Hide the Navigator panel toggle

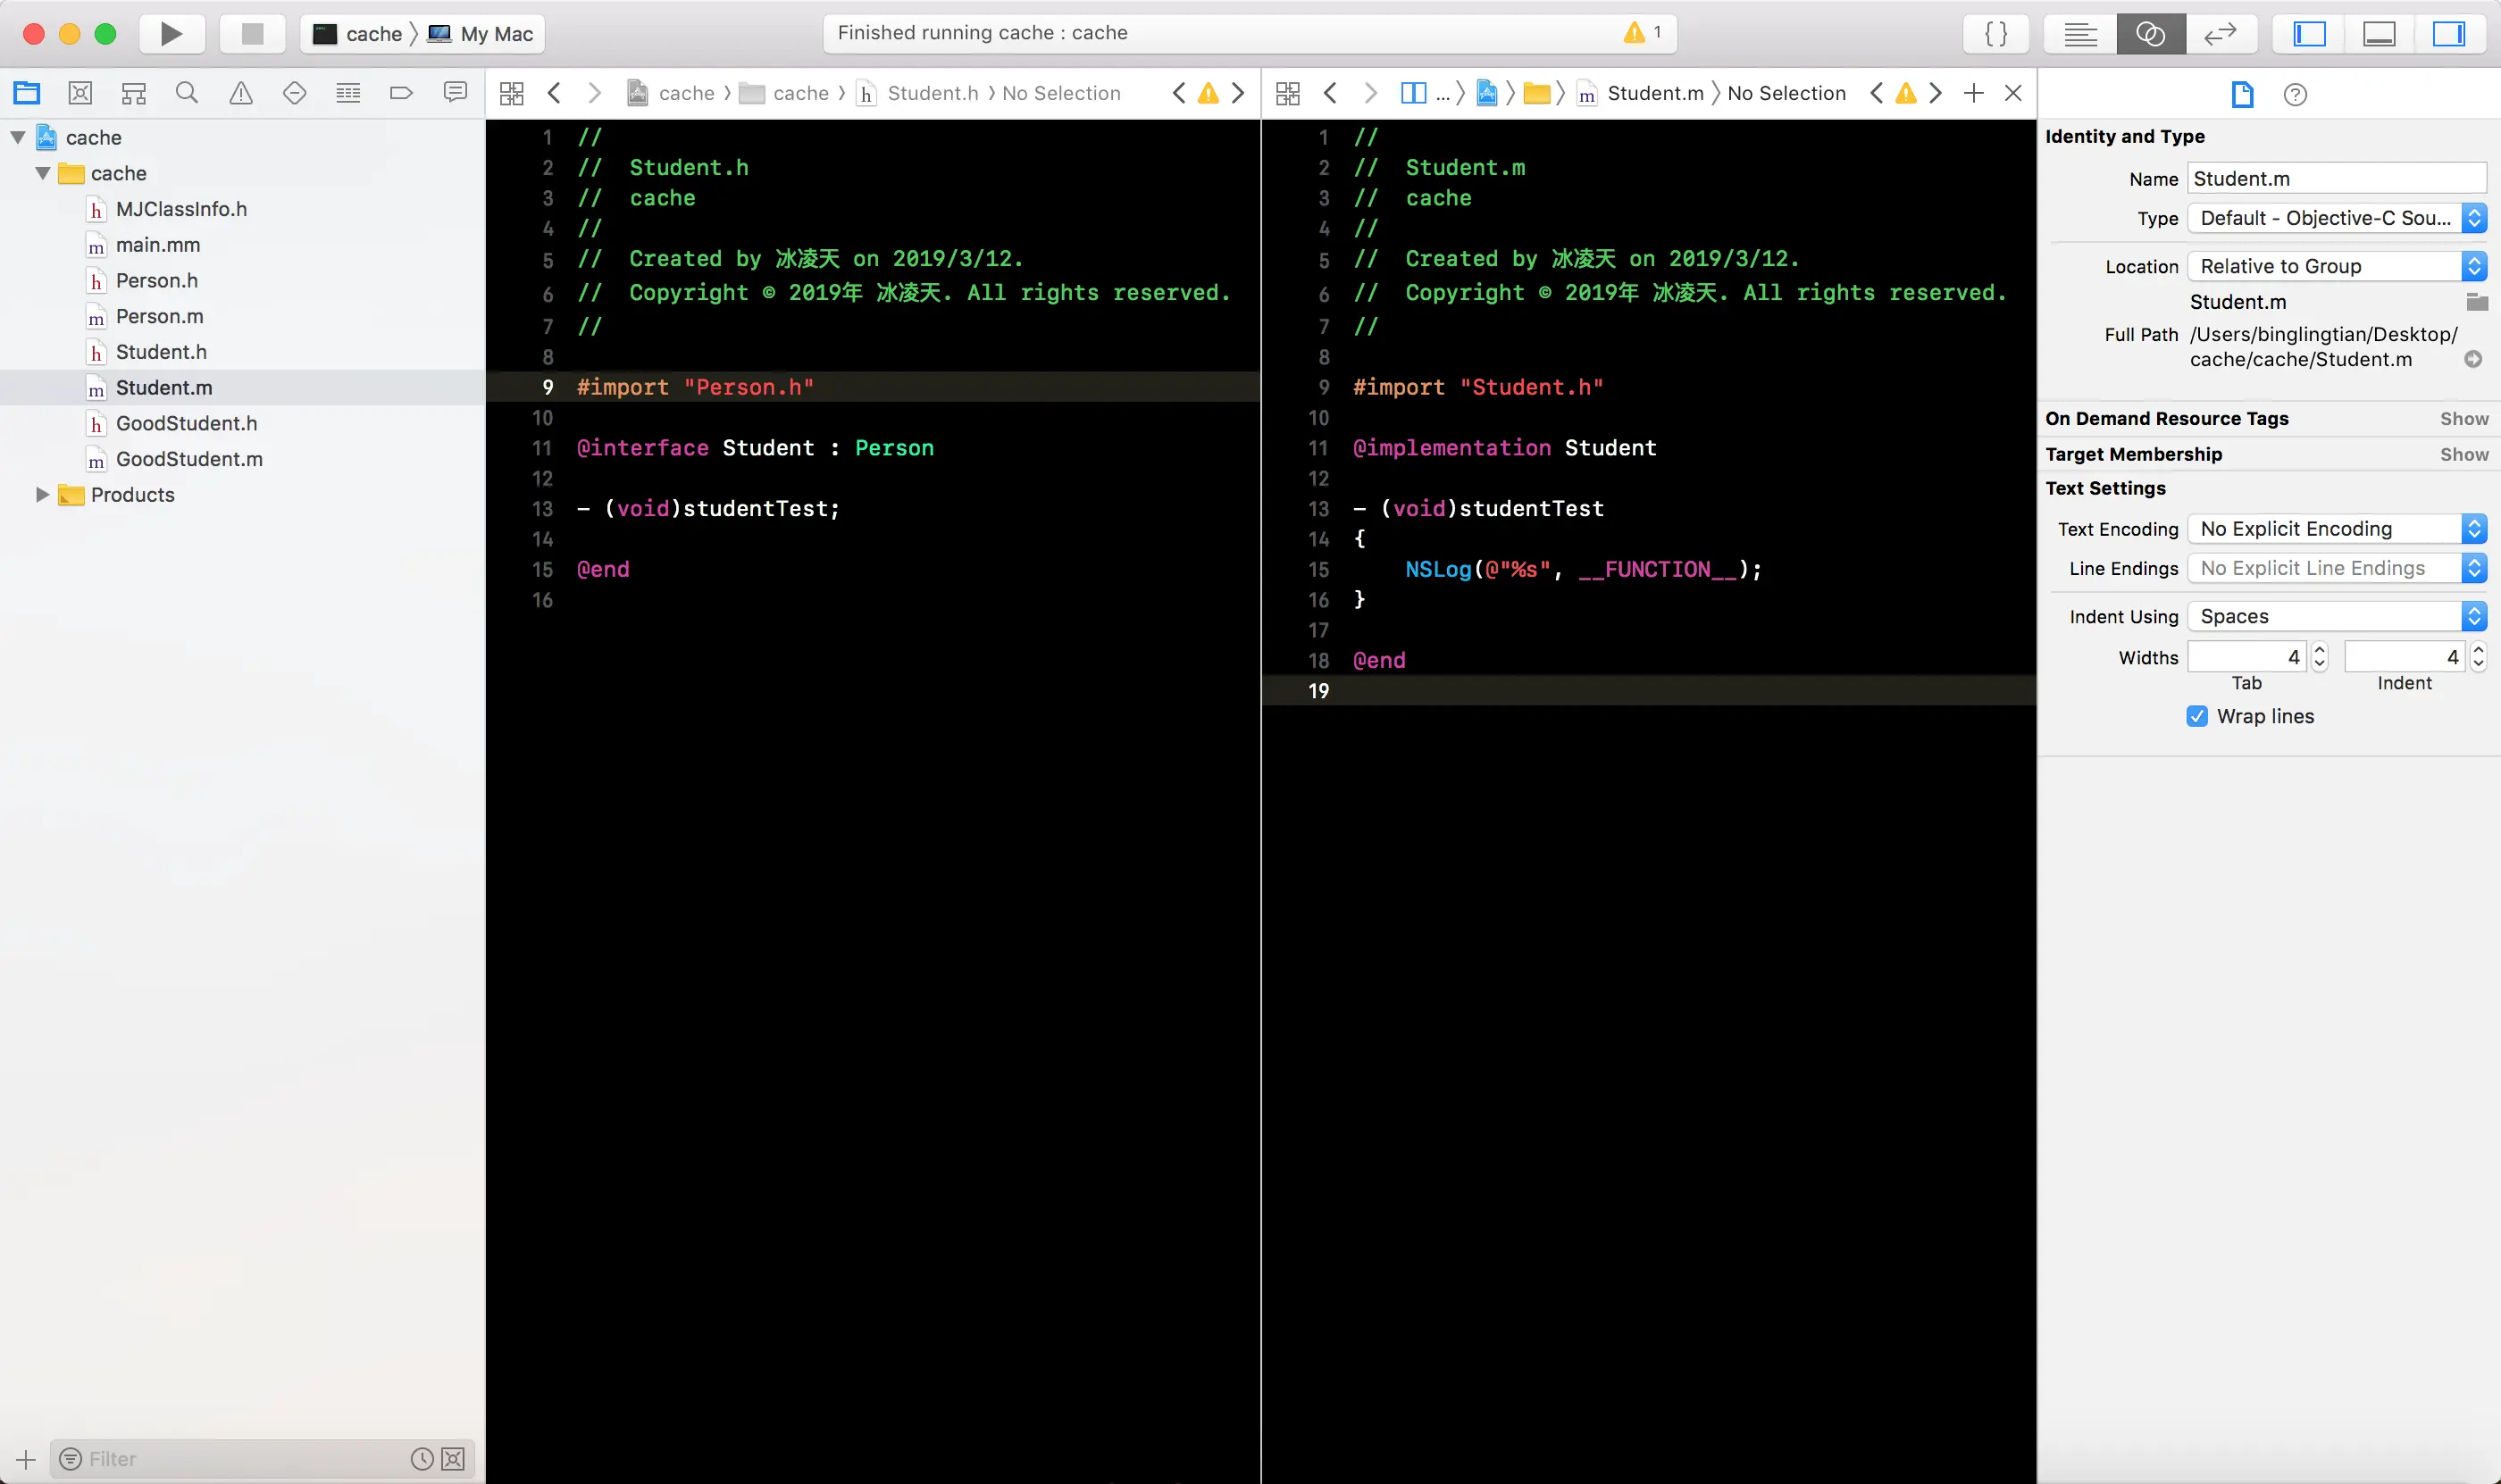[x=2309, y=34]
